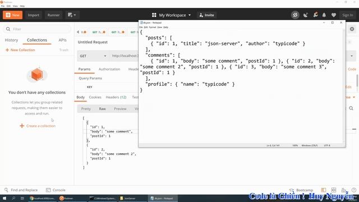Click New Collection link
The image size is (359, 202).
[20, 50]
